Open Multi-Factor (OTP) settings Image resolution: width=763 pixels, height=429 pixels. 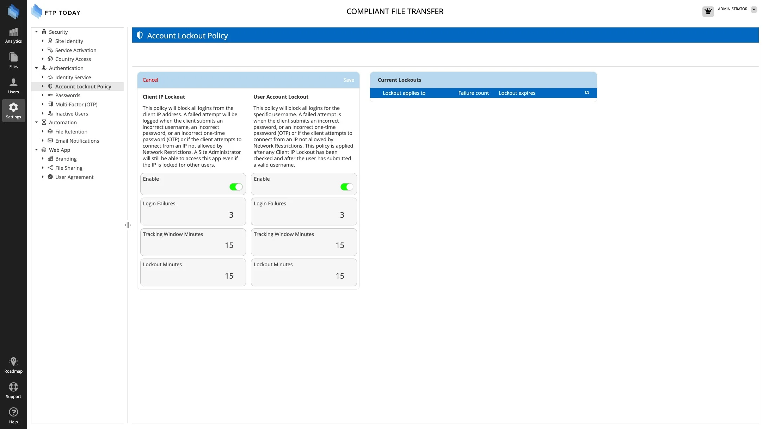tap(76, 105)
